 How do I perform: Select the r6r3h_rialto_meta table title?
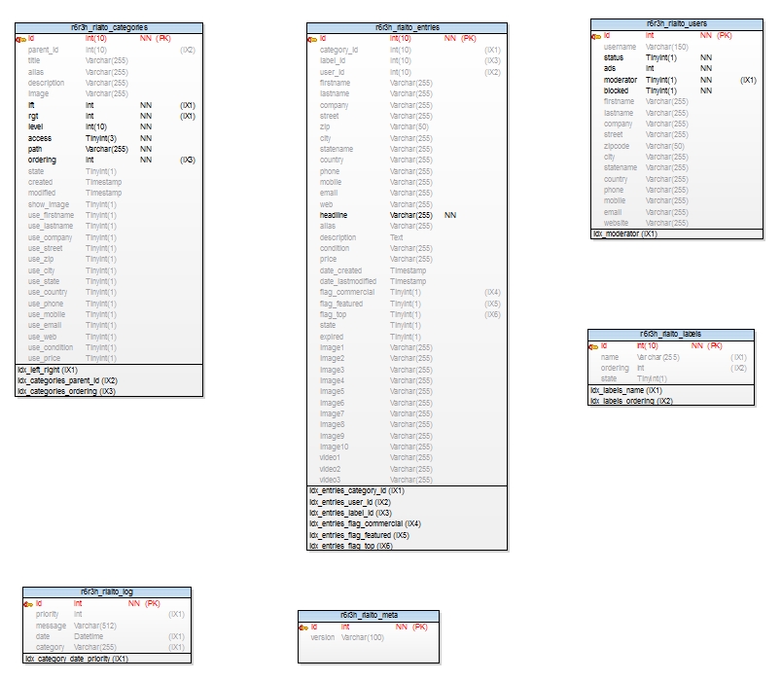(x=369, y=615)
